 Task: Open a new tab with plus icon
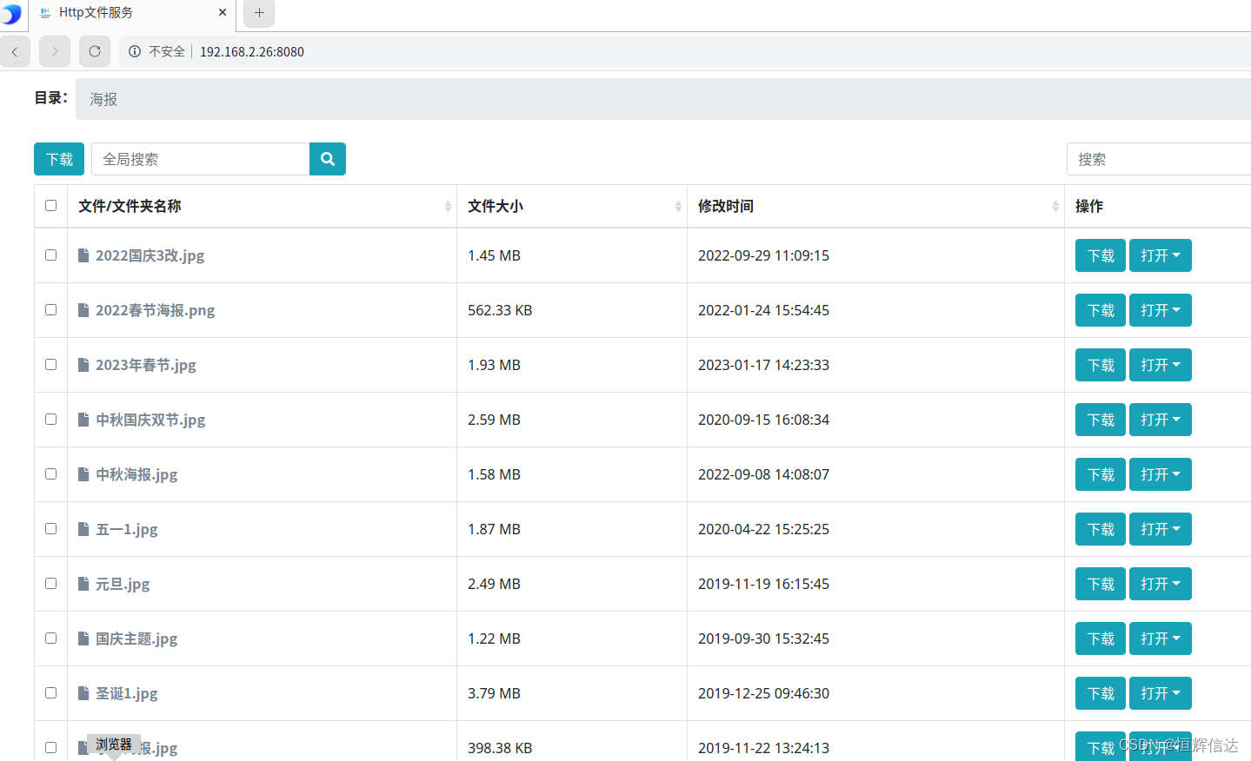[x=259, y=13]
